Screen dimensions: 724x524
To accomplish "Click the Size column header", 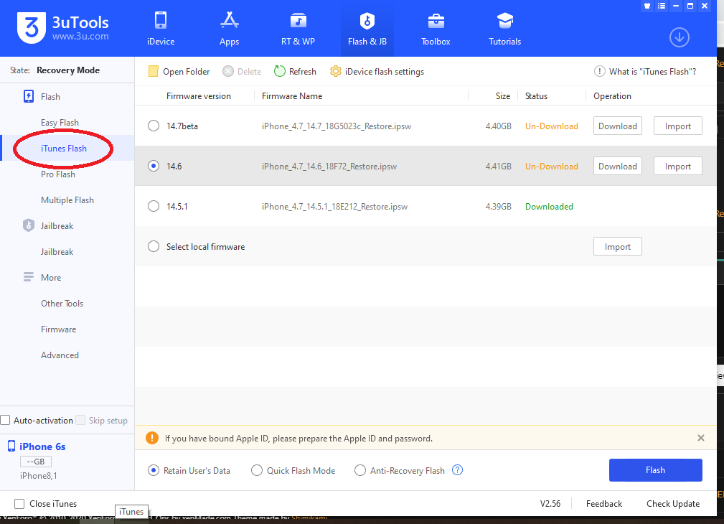I will coord(503,96).
